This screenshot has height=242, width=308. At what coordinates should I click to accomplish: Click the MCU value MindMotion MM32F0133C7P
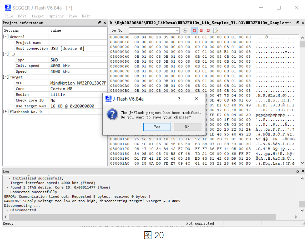tap(78, 83)
